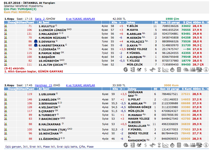Click the dollar sign icon under race 1

click(x=146, y=69)
